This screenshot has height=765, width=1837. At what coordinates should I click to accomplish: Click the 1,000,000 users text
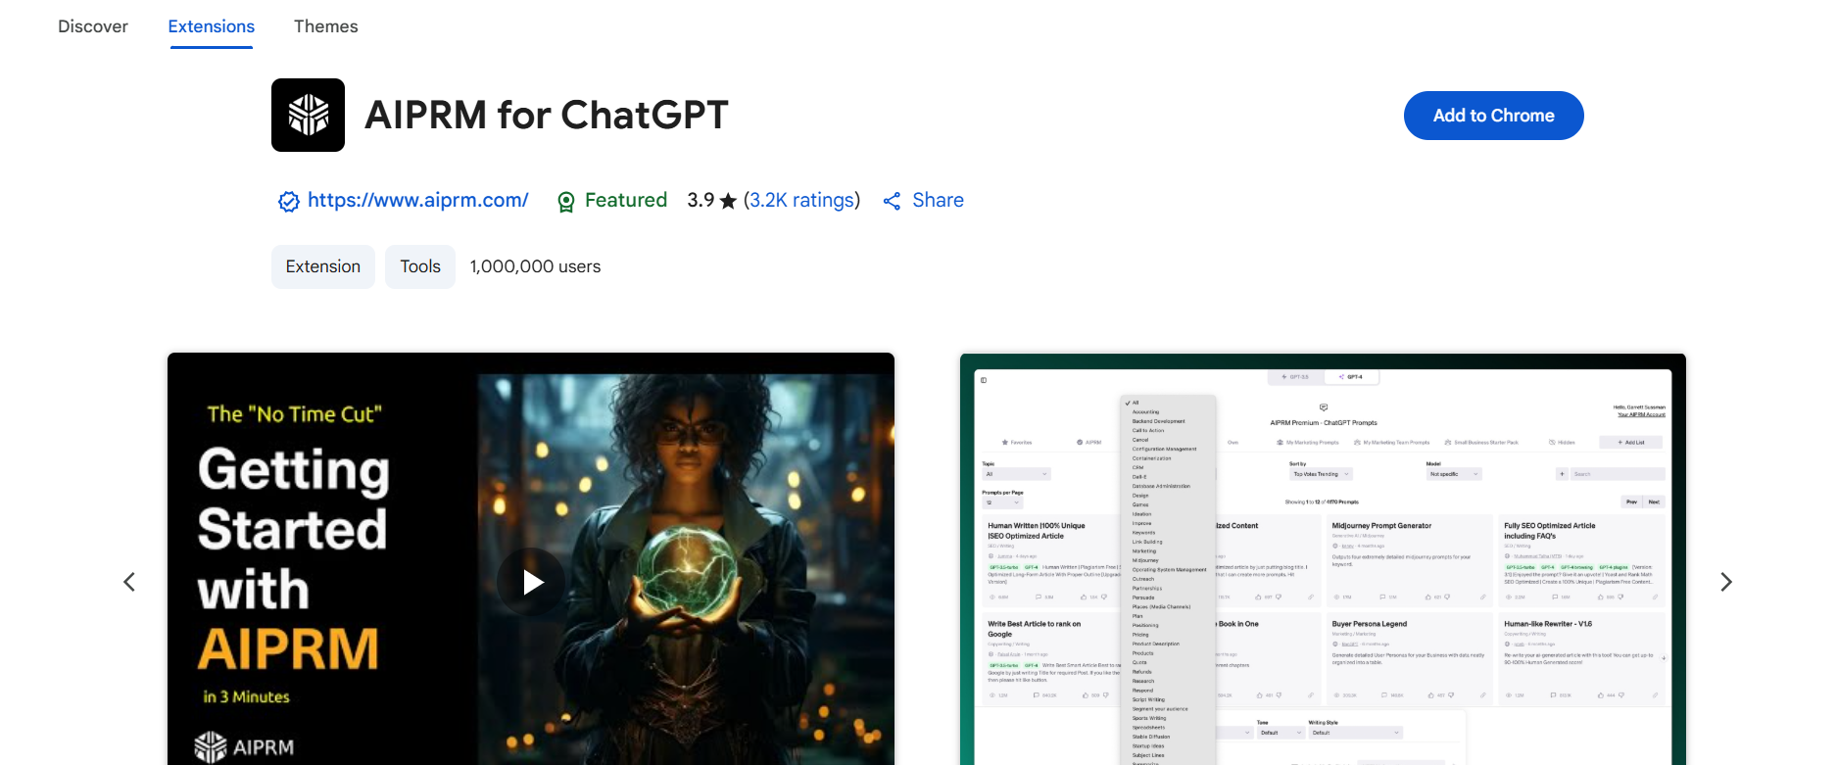[535, 266]
